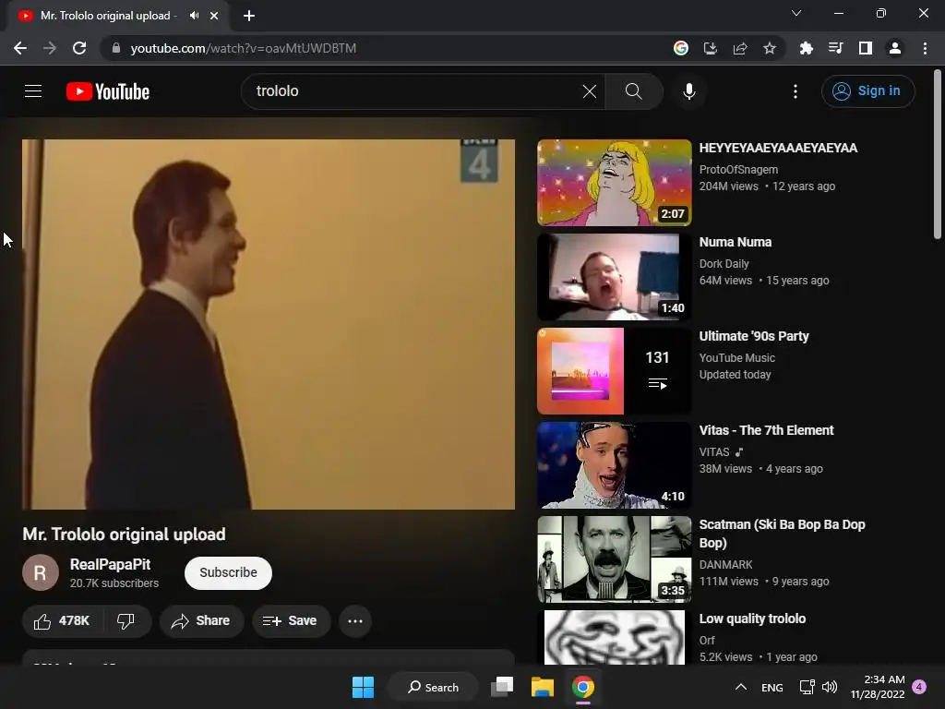Show hidden system tray icons
Viewport: 945px width, 709px height.
point(741,687)
